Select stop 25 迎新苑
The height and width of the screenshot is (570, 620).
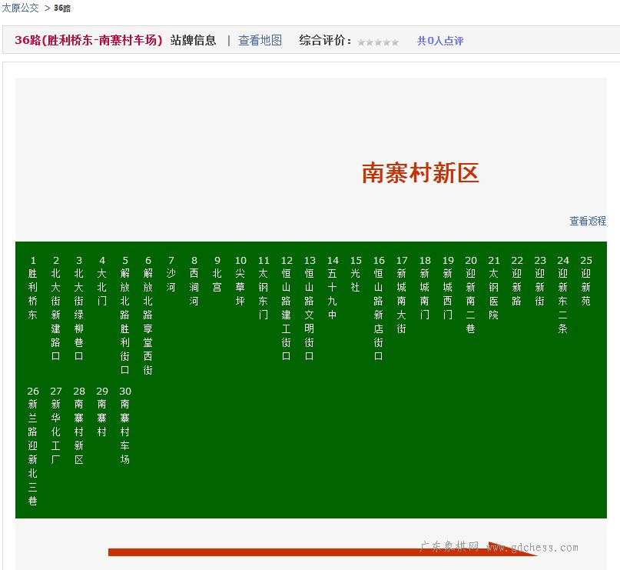tap(586, 281)
